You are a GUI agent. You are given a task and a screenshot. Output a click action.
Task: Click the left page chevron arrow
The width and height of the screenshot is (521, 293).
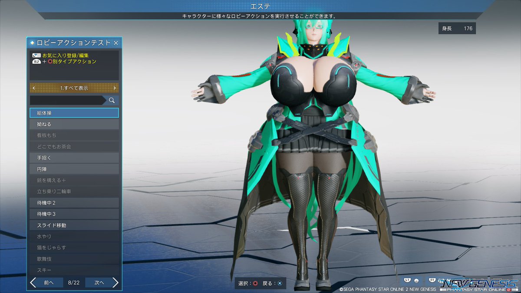tap(33, 283)
